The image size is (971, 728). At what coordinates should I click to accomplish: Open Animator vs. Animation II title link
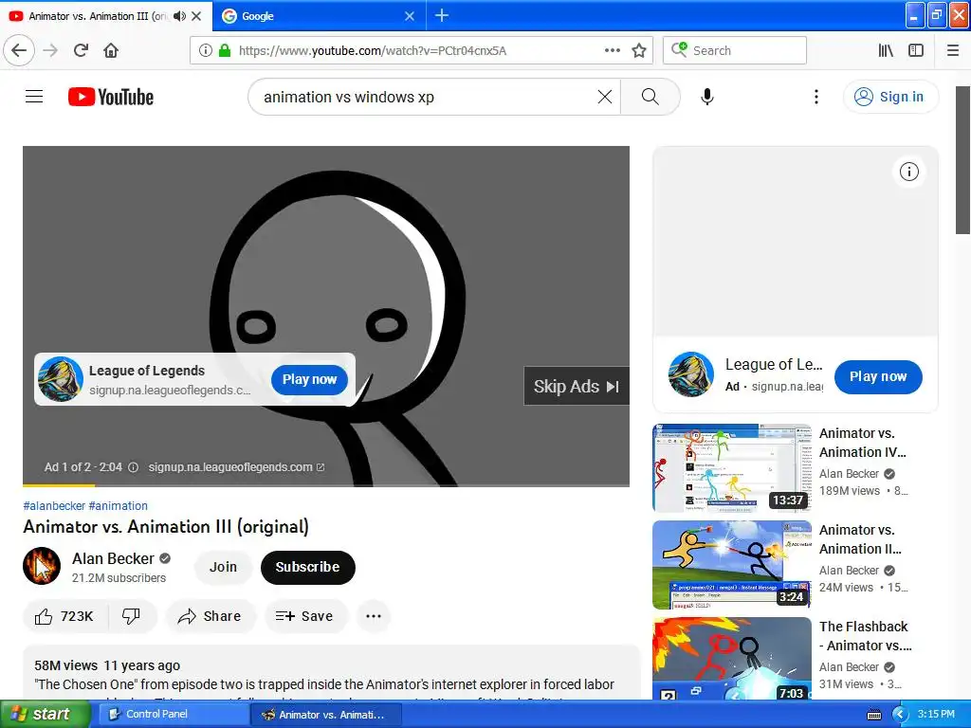[860, 539]
